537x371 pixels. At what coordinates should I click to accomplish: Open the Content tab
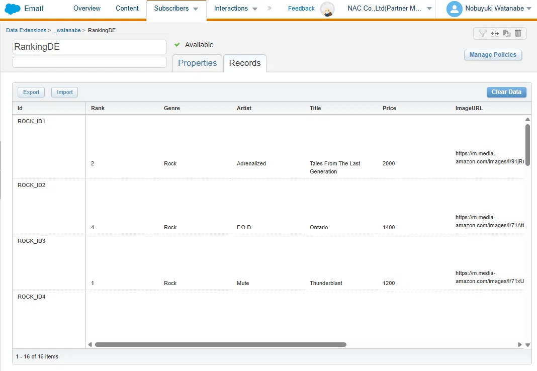[127, 8]
